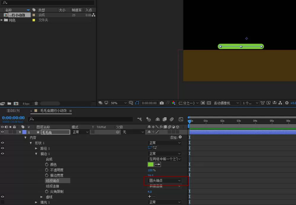Toggle always preview this view icon
The width and height of the screenshot is (296, 205).
(x=100, y=103)
